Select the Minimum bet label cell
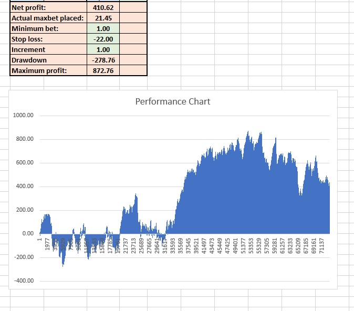354x311 pixels. [x=48, y=29]
